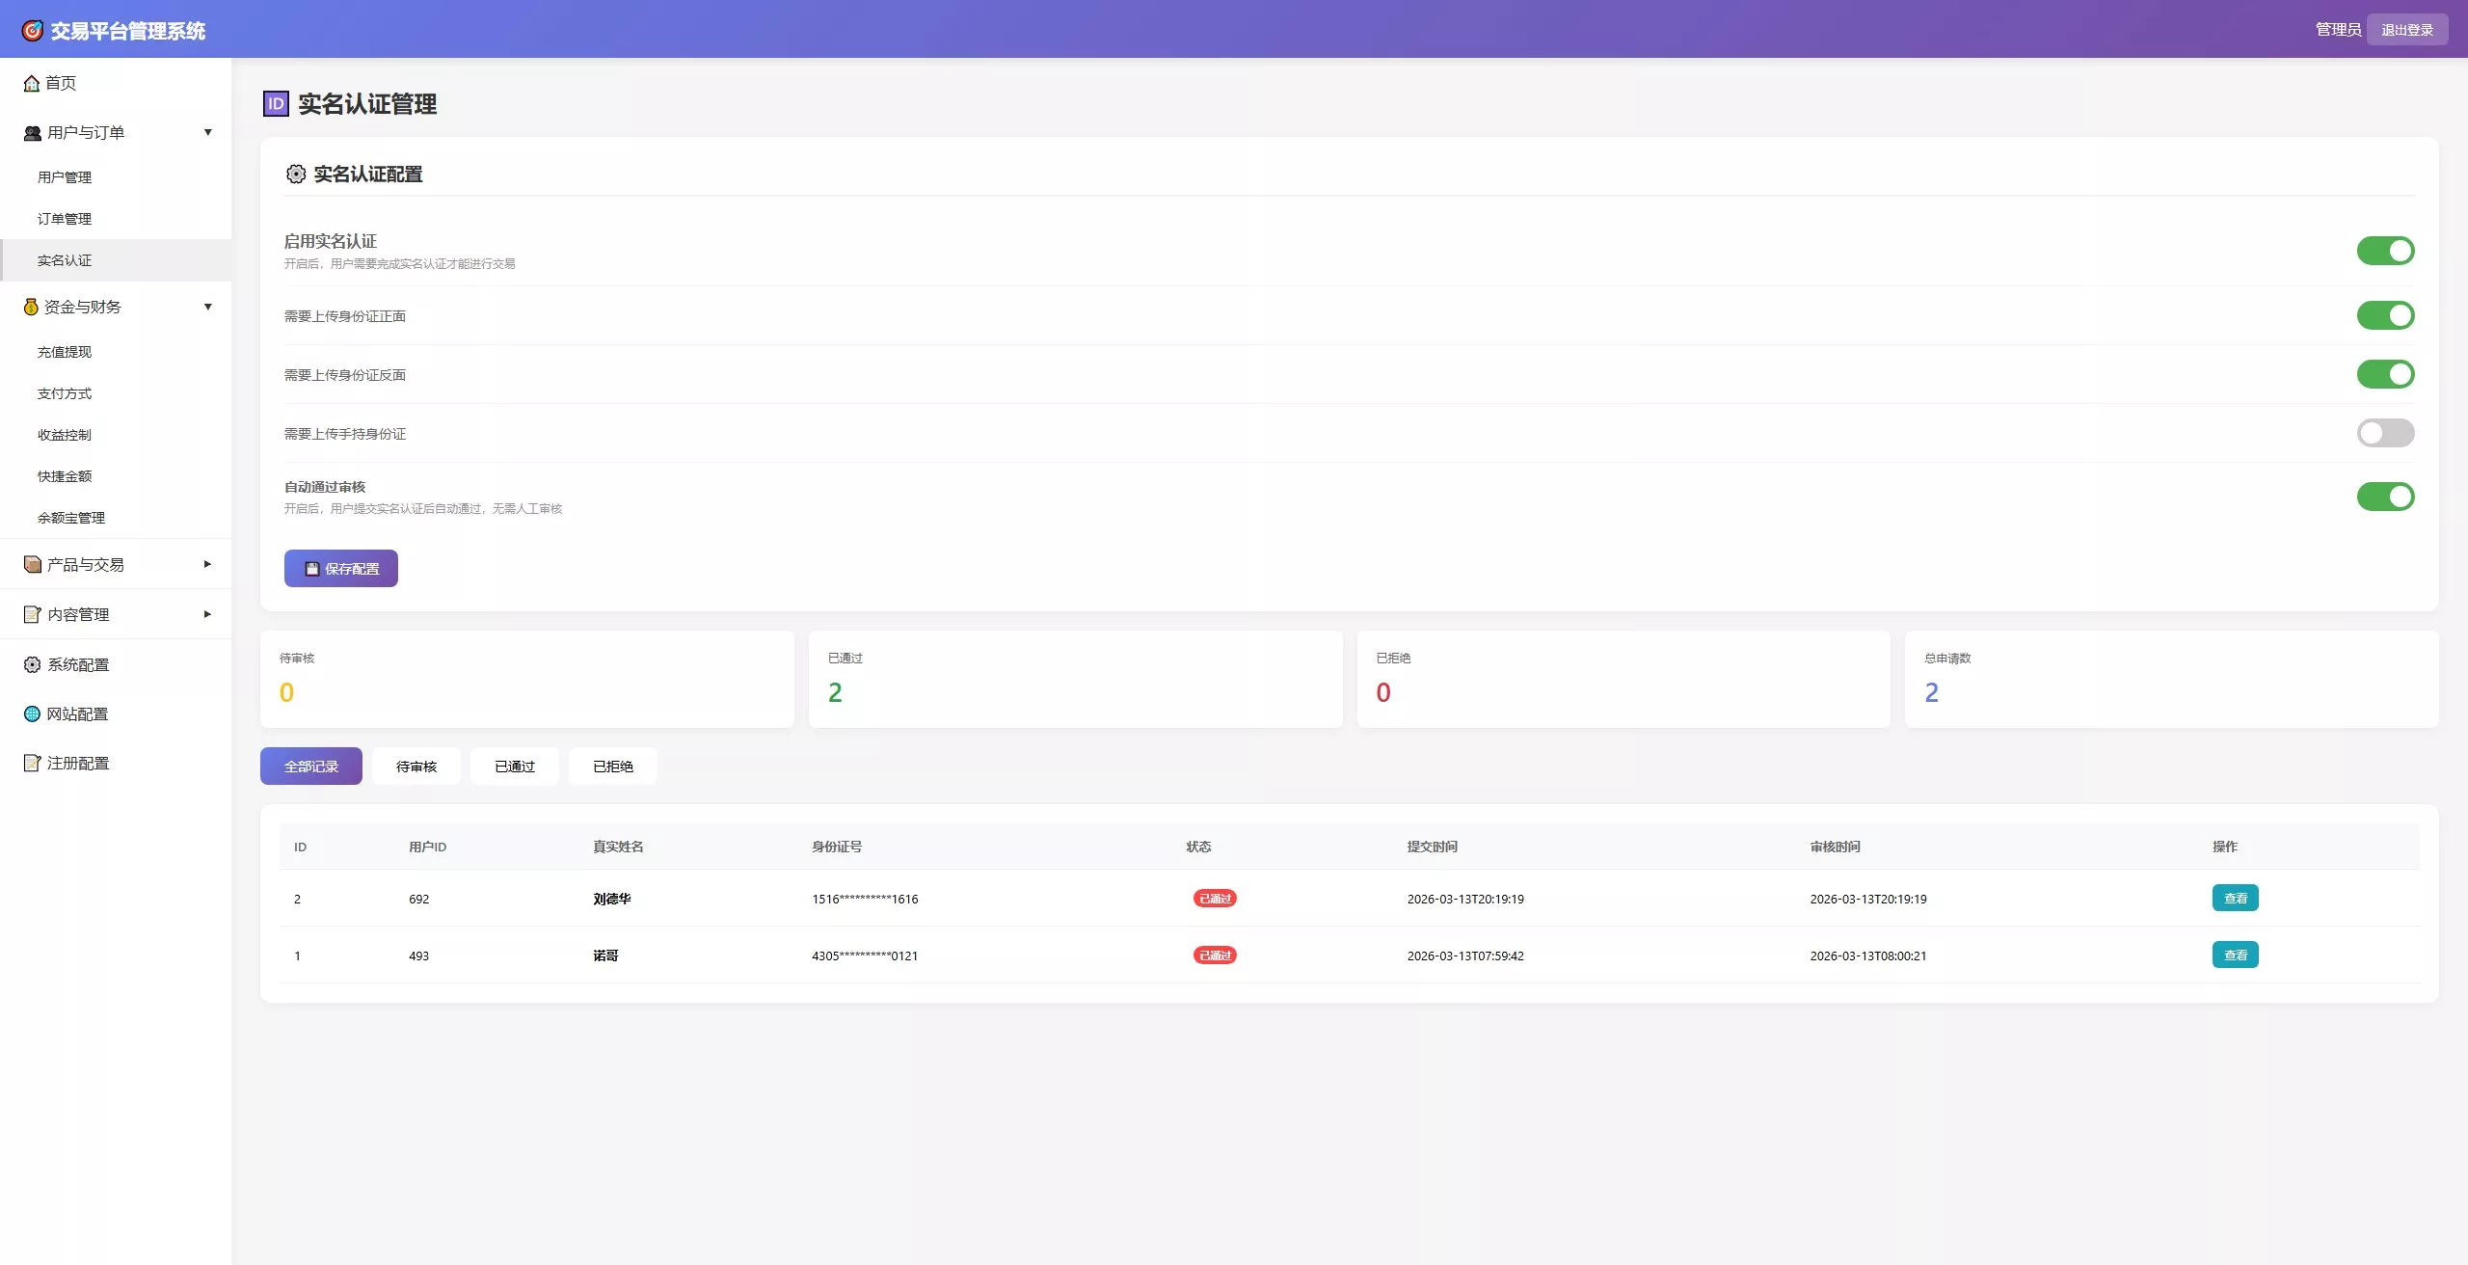
Task: Click the 系统配置 gear icon
Action: (x=32, y=664)
